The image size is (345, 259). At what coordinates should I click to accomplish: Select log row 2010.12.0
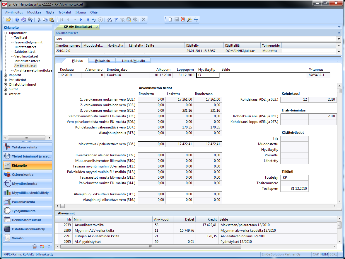195,51
